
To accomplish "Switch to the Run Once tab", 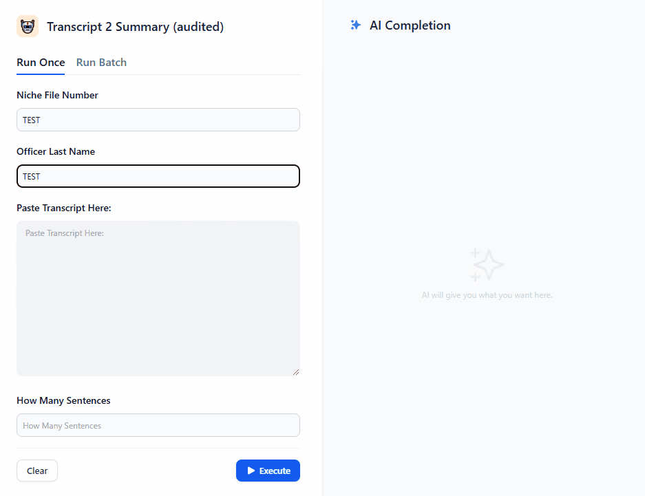I will point(41,63).
